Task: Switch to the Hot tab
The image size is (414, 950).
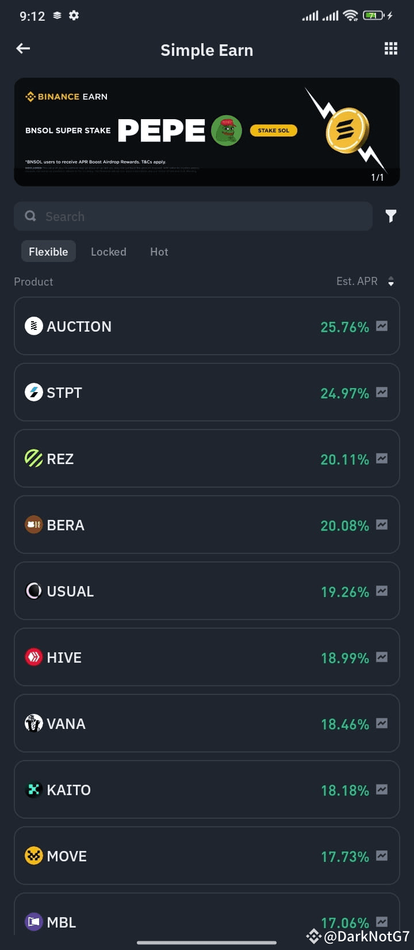Action: pos(159,252)
